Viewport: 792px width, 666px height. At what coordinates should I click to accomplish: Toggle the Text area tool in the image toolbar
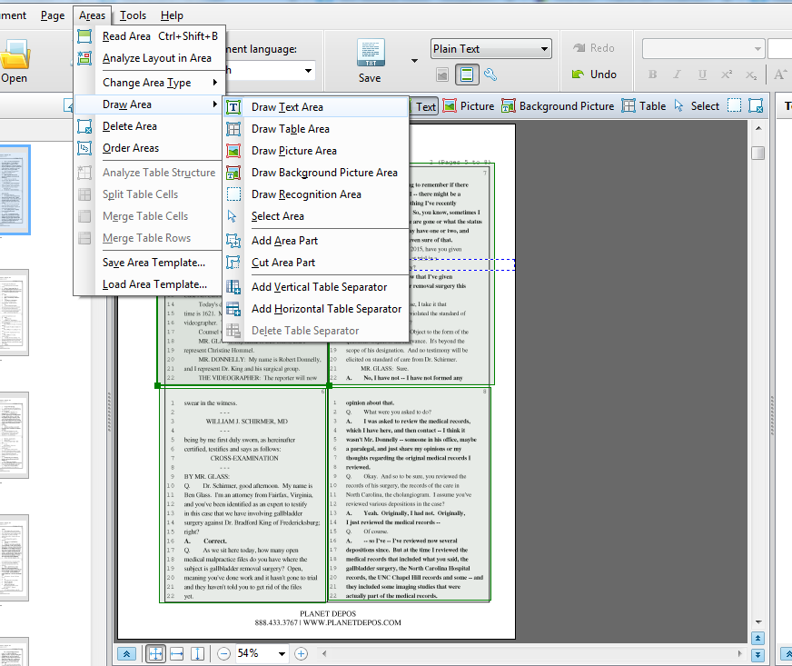pos(423,106)
